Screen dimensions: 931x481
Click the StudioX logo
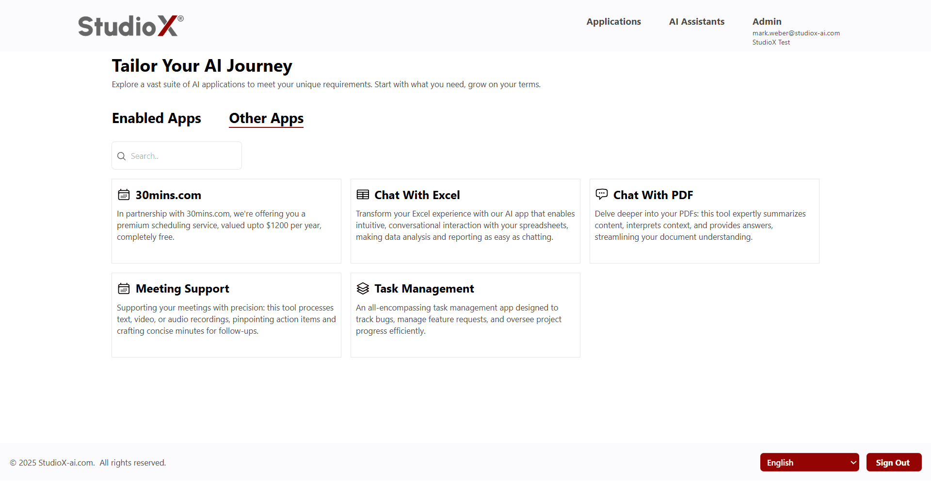click(x=131, y=26)
